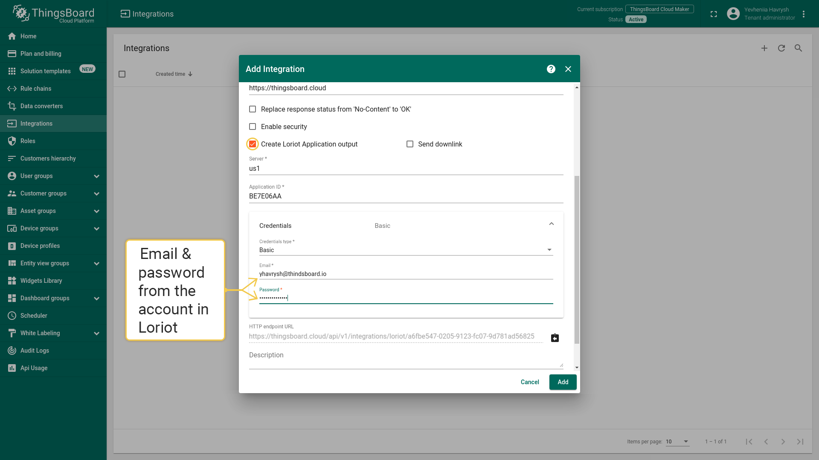Click the Device profiles icon

[x=12, y=246]
